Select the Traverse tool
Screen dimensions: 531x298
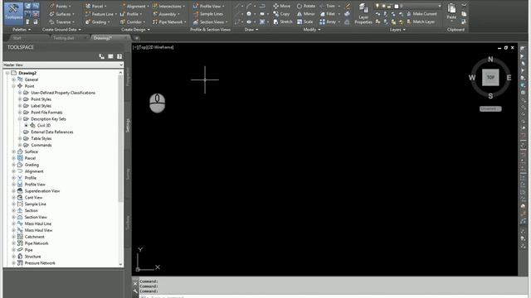tap(62, 22)
